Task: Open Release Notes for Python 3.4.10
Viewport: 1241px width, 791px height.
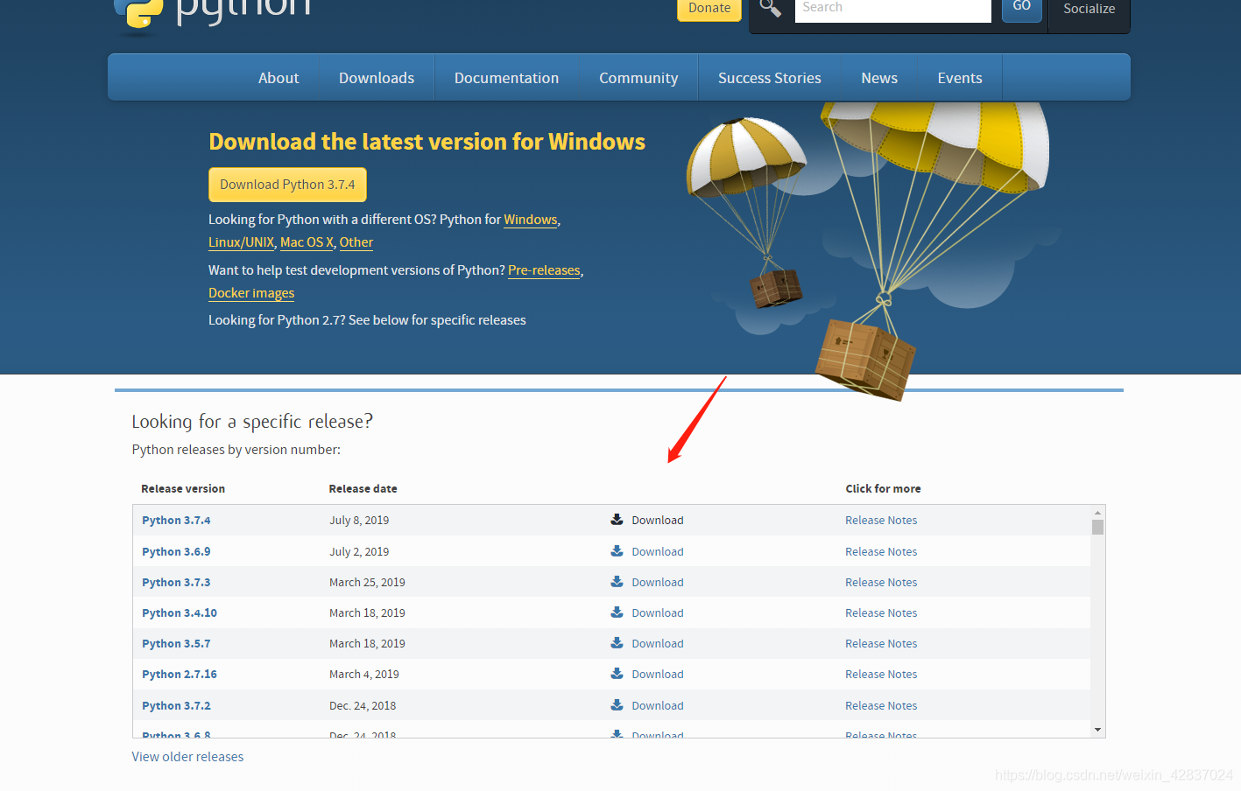Action: coord(881,612)
